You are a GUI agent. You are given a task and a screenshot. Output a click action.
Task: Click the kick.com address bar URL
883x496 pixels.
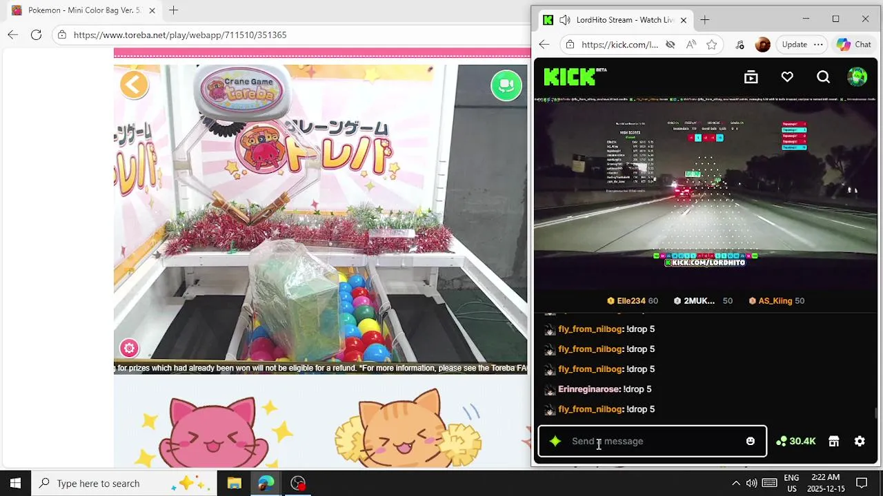click(x=619, y=45)
